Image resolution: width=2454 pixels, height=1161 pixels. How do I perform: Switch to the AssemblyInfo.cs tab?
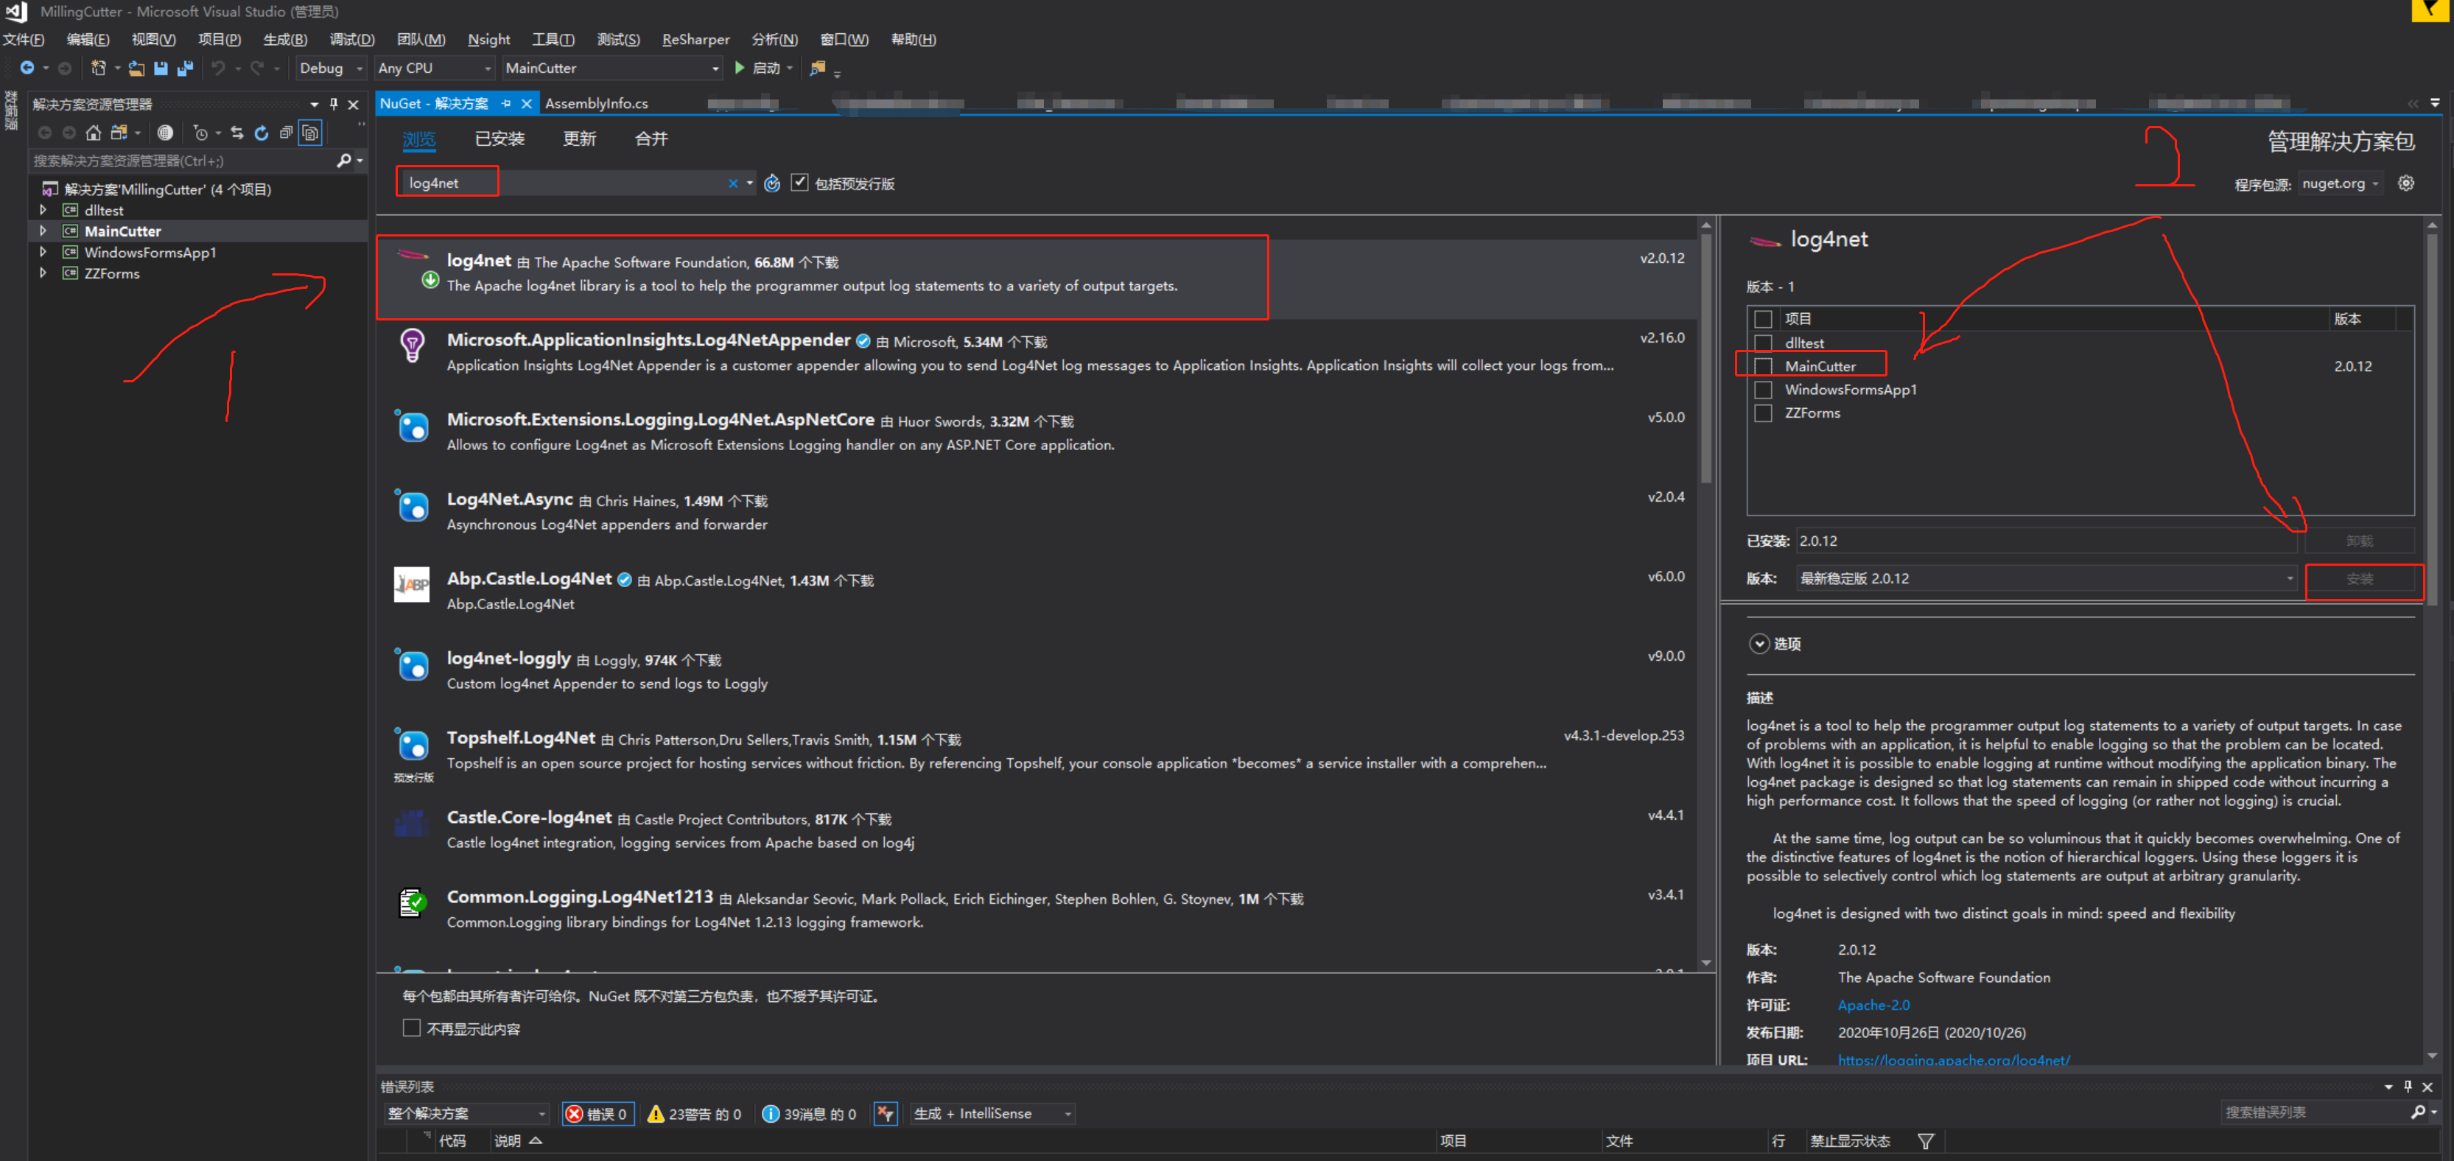point(596,103)
